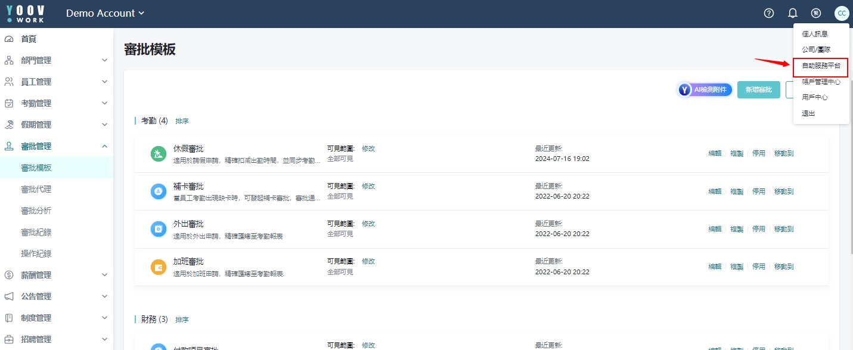Choose 退出 from the user menu
The width and height of the screenshot is (853, 350).
tap(808, 113)
